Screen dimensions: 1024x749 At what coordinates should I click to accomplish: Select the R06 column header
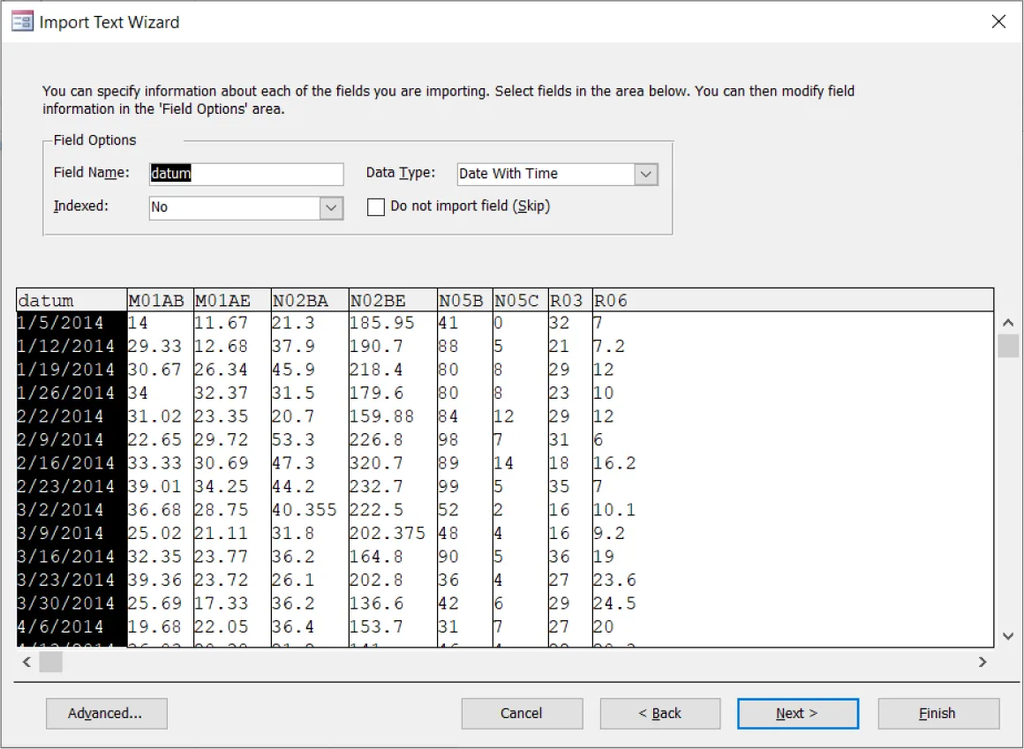click(611, 299)
